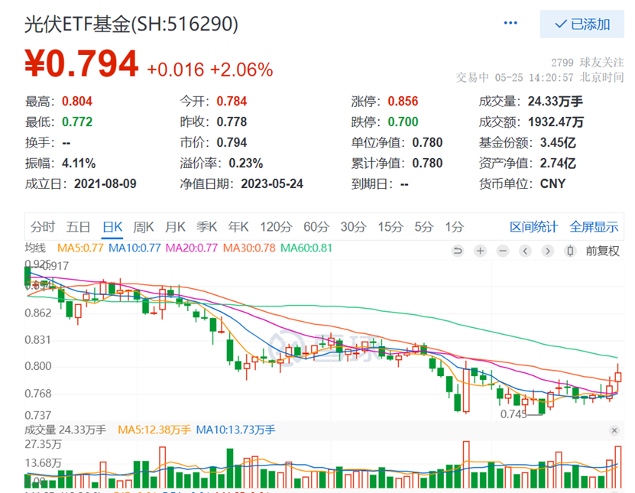
Task: Zoom in chart with plus icon
Action: 481,251
